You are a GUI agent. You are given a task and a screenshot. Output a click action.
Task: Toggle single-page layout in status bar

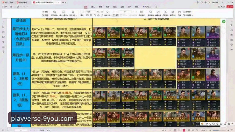coord(175,130)
